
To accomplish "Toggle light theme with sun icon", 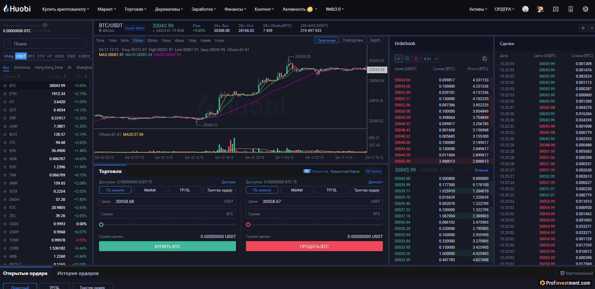I will click(592, 28).
